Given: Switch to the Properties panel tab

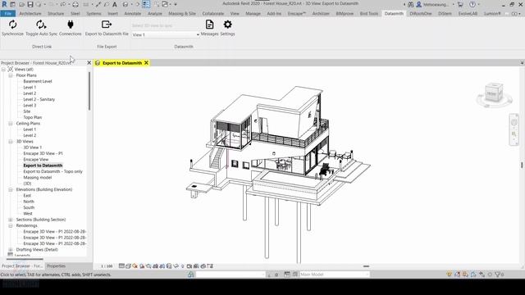Looking at the screenshot, I should (56, 266).
